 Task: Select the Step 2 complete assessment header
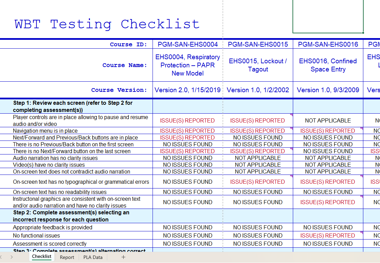tap(76, 216)
